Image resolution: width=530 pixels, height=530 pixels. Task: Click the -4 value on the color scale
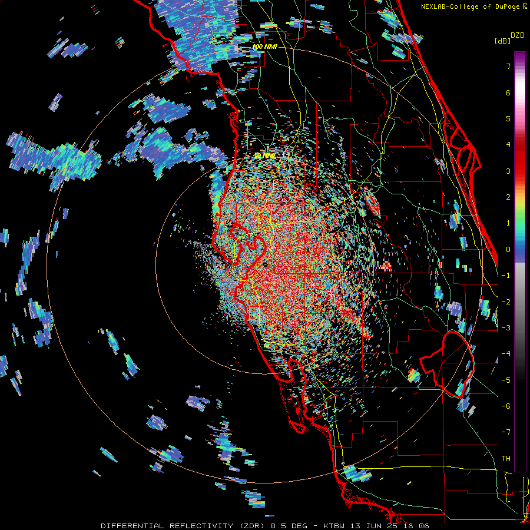tap(506, 354)
